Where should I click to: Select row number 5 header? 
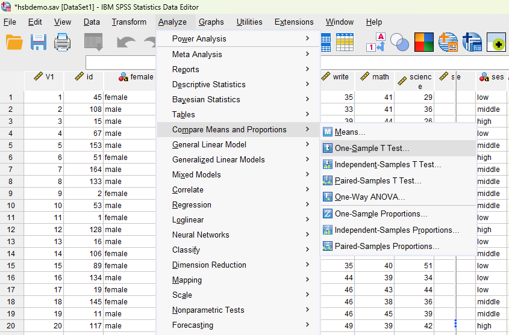click(11, 145)
